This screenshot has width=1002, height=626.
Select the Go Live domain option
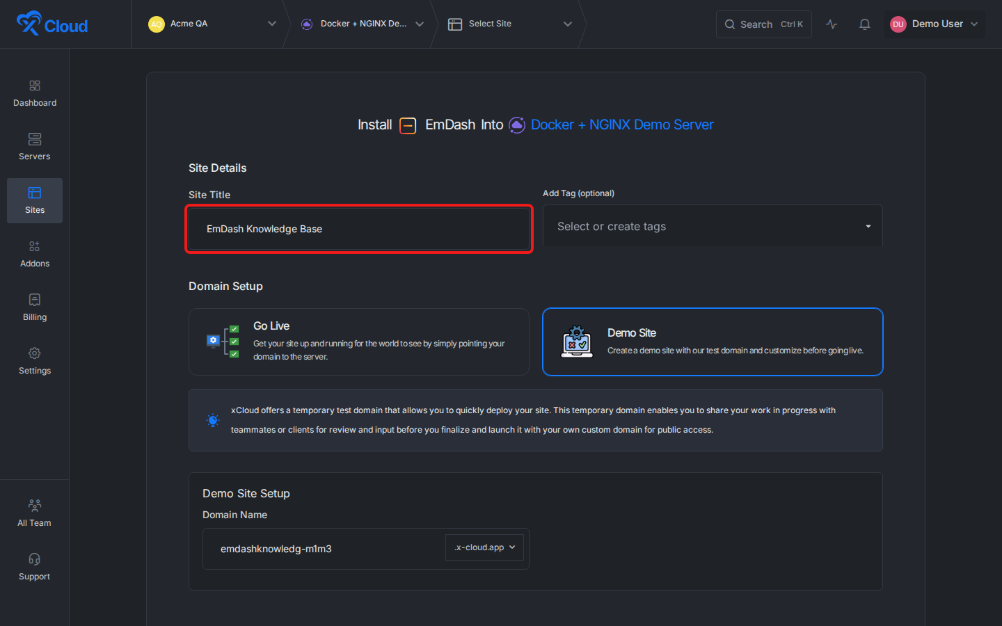tap(359, 342)
